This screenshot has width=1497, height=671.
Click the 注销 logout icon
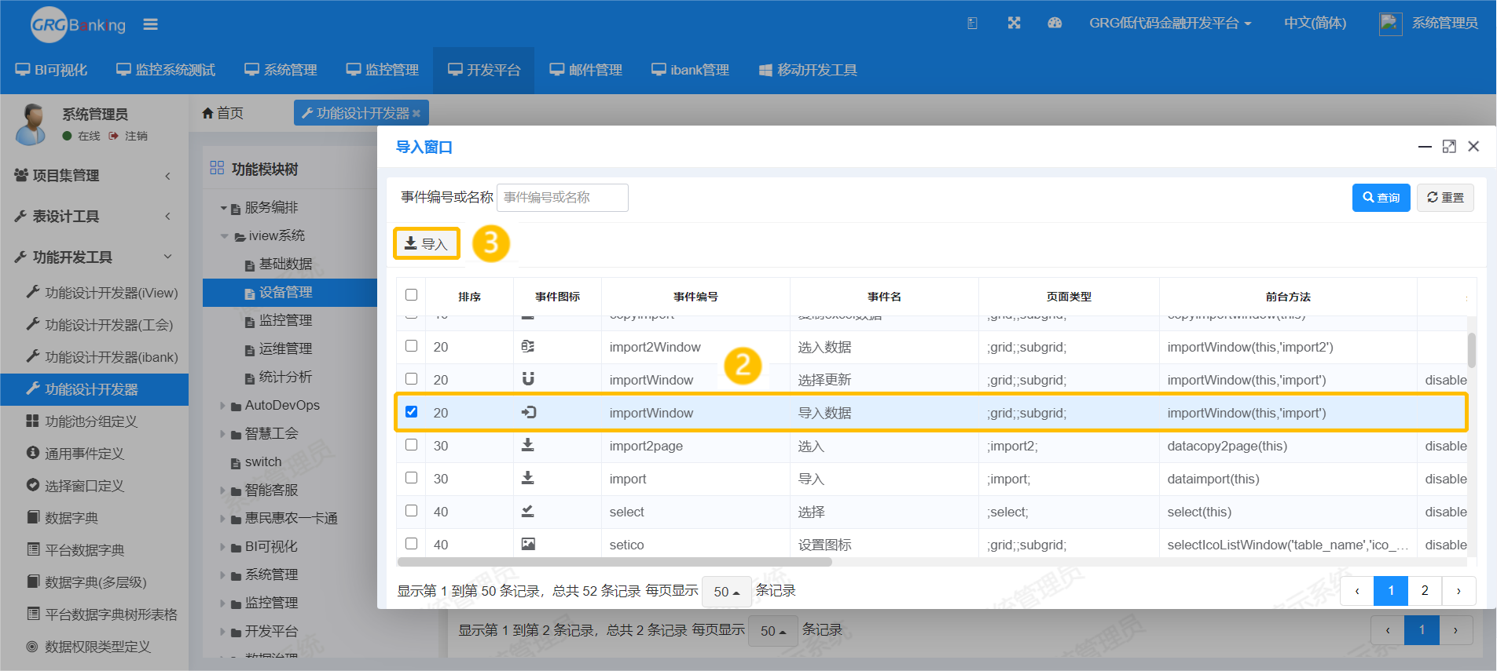click(x=114, y=136)
